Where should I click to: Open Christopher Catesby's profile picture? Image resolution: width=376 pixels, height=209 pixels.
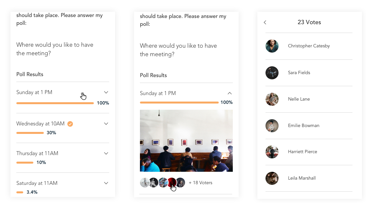[x=272, y=46]
